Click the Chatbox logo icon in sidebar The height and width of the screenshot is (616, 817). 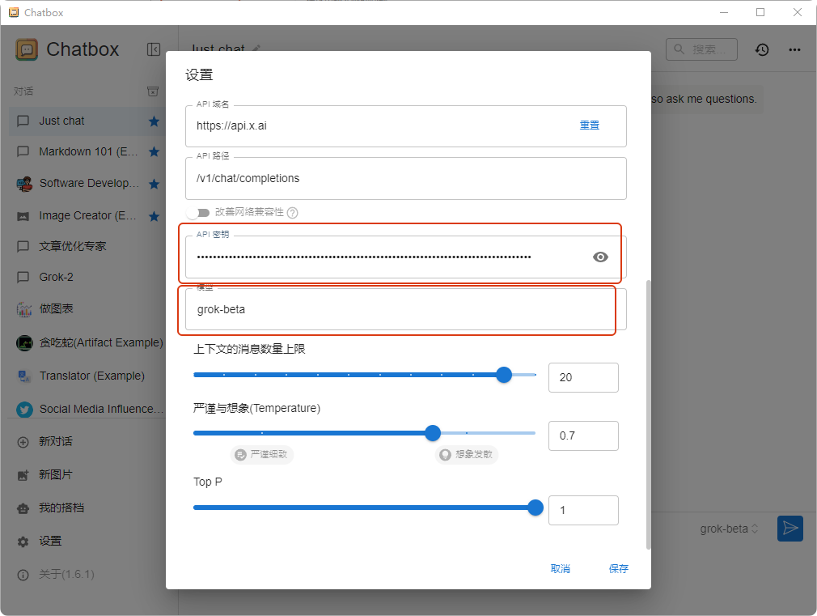(27, 49)
